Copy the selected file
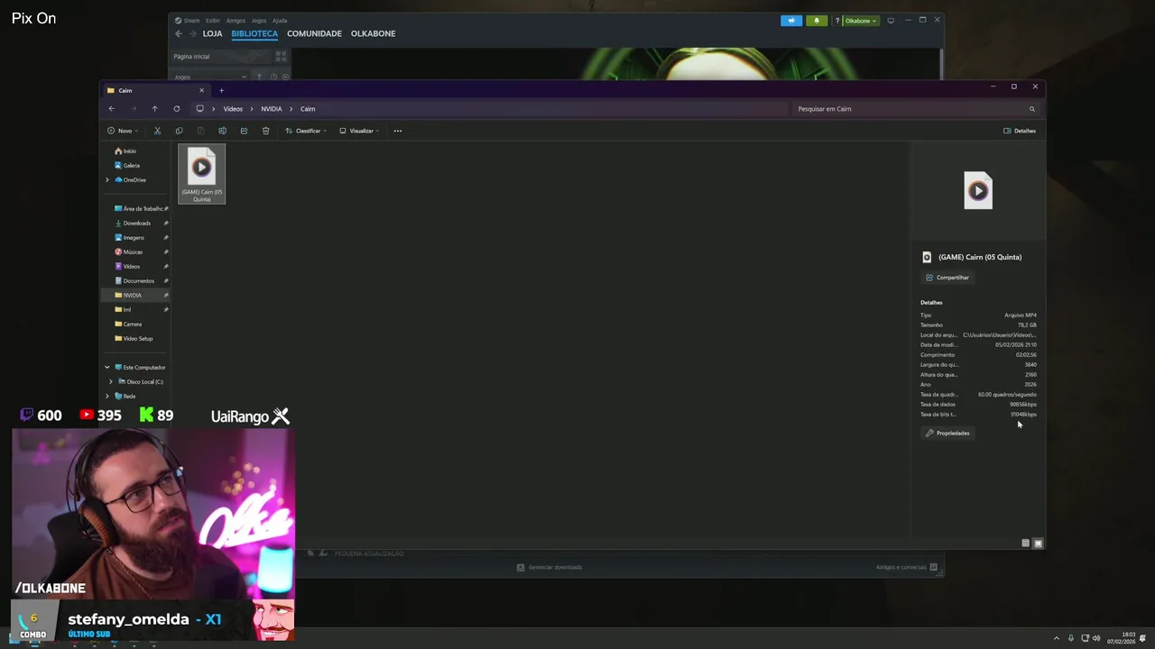Image resolution: width=1155 pixels, height=649 pixels. click(179, 131)
